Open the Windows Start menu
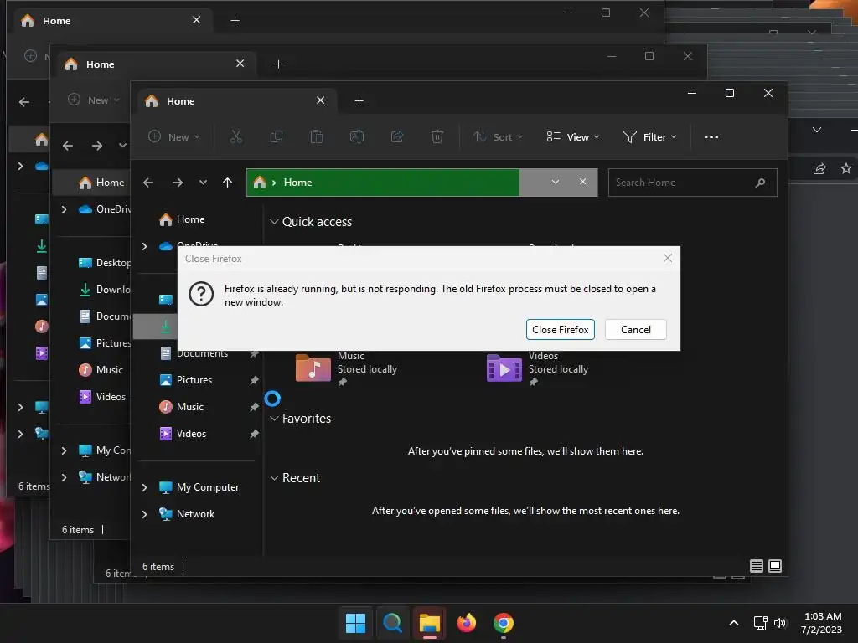 355,623
